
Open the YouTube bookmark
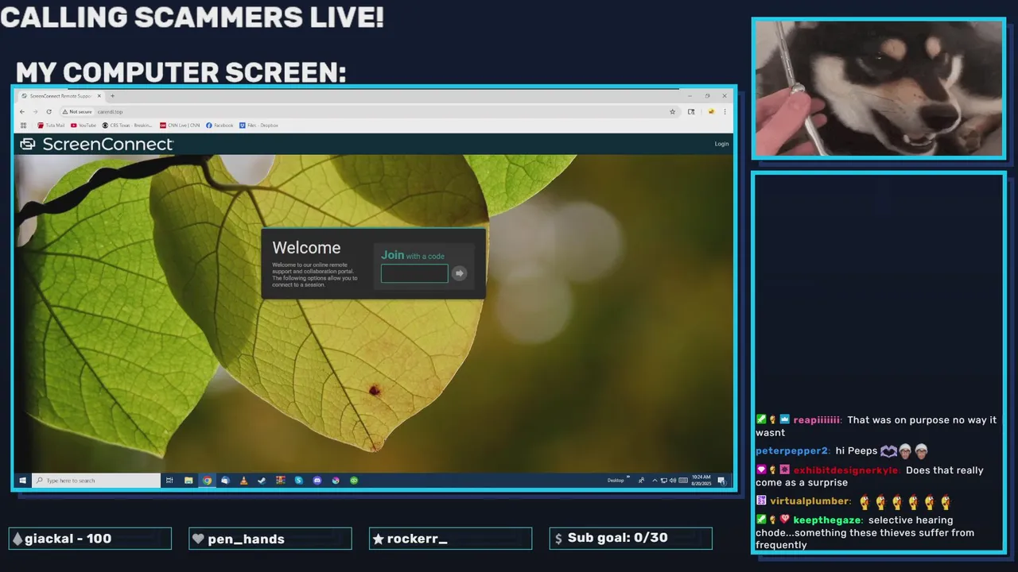click(x=83, y=126)
